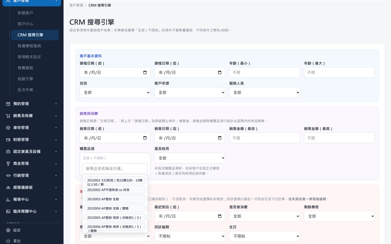Open calendar picker for 銷售日期（起）
This screenshot has width=391, height=244.
(145, 138)
